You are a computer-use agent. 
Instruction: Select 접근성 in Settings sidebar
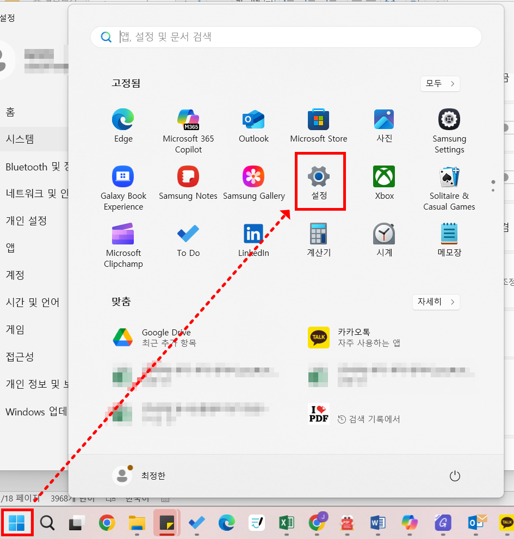(20, 357)
